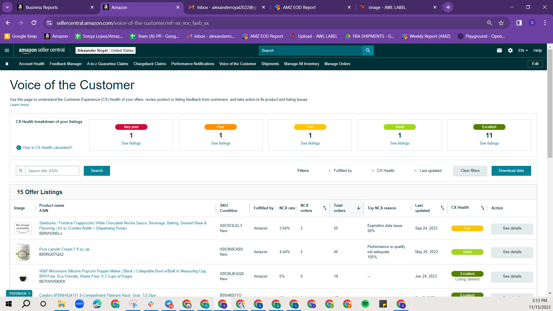Open Feedback Manager menu item
The image size is (553, 311).
66,64
